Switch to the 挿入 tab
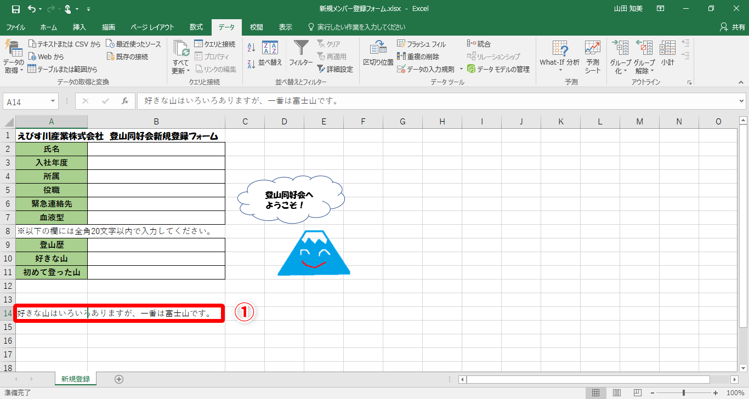This screenshot has height=399, width=749. [80, 27]
